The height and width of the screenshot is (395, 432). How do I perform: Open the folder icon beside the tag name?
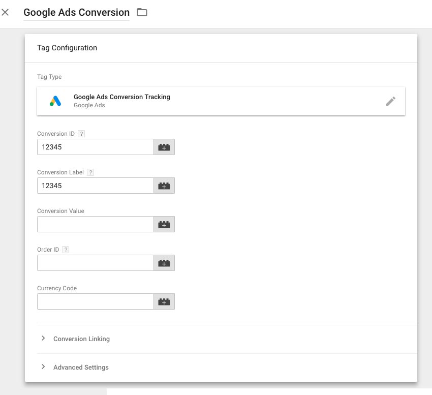142,12
